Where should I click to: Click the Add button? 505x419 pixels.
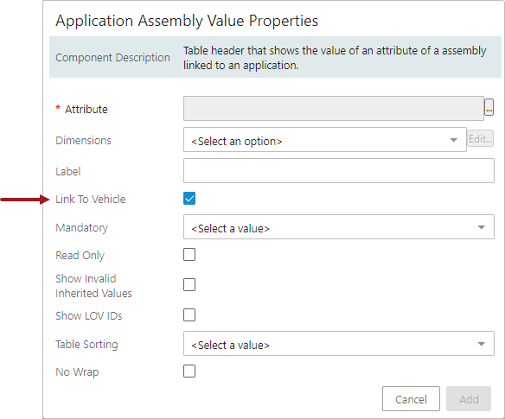pyautogui.click(x=469, y=399)
